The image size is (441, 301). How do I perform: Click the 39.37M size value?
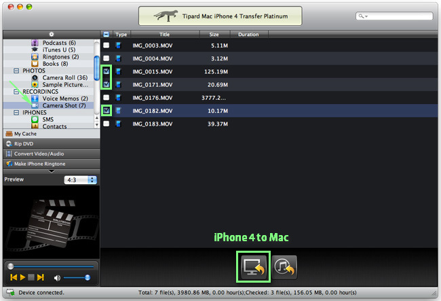click(x=218, y=124)
